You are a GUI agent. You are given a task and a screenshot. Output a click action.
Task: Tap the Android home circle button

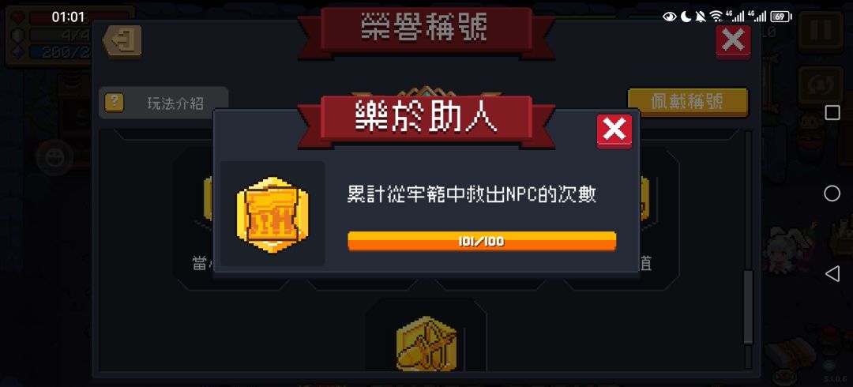[832, 193]
